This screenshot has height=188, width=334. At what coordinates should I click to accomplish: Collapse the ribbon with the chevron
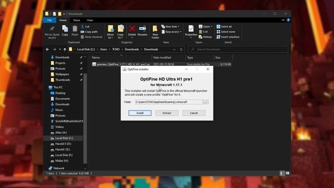(283, 20)
